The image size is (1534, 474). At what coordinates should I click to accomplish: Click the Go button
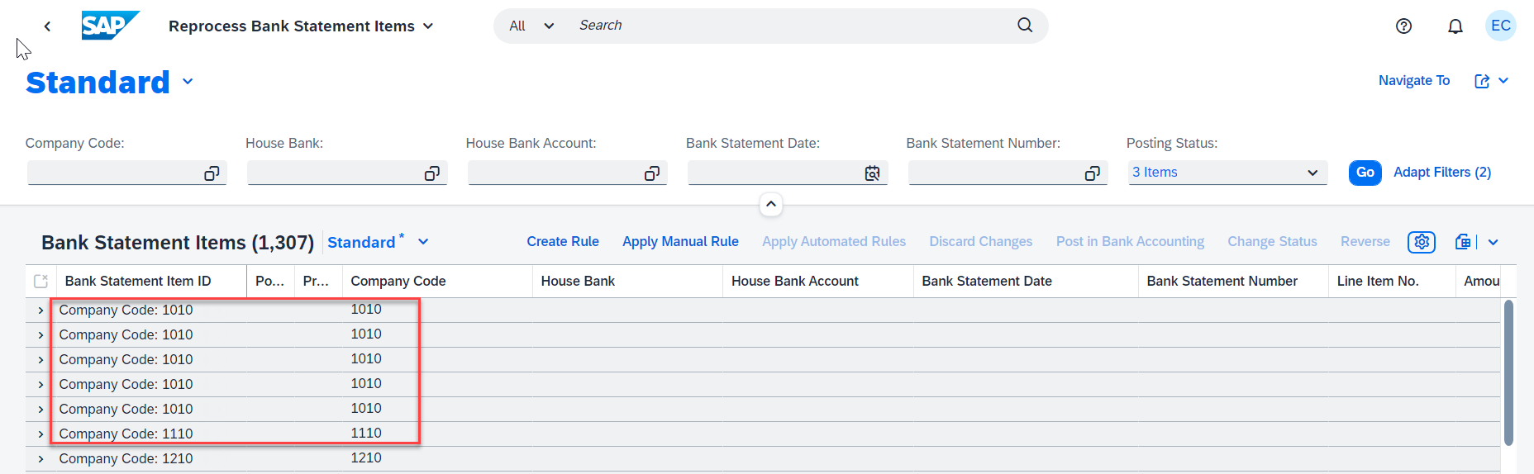click(x=1365, y=173)
